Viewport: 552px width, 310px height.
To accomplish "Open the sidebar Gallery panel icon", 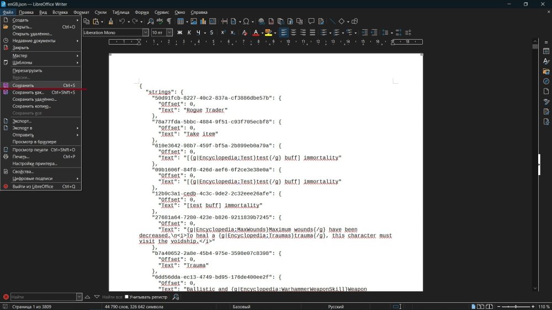I will point(546,71).
